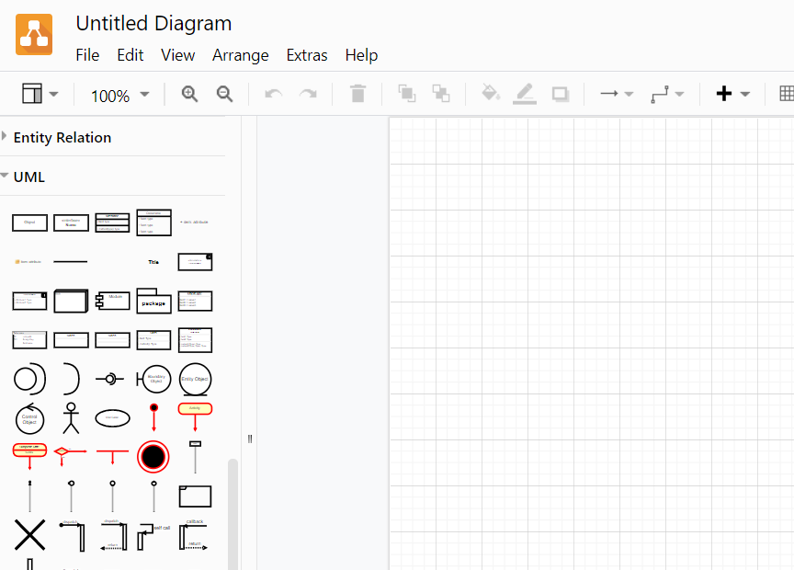
Task: Select the horizontal divider line shape
Action: [71, 262]
